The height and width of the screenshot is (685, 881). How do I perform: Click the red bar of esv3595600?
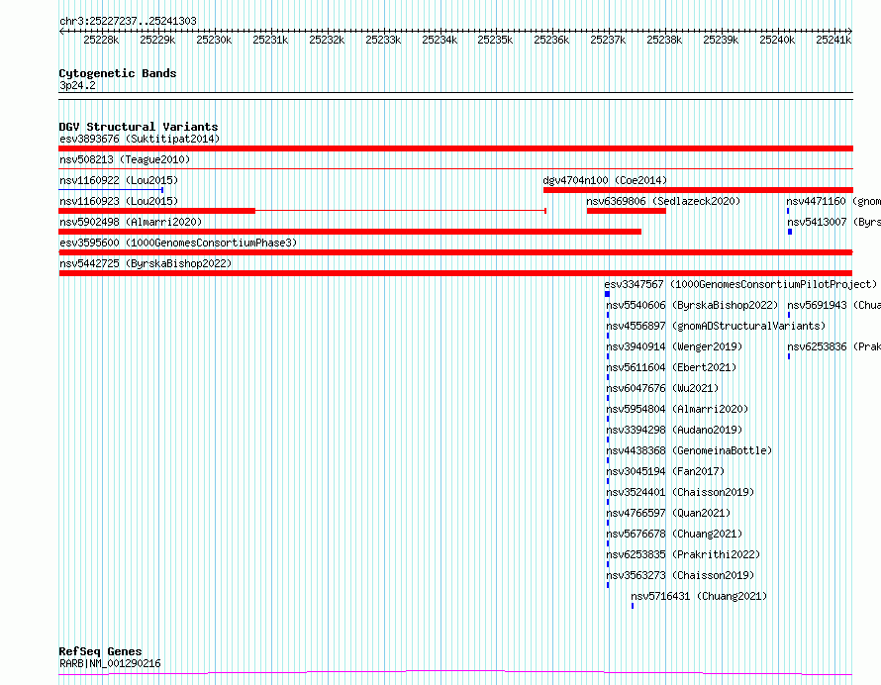click(455, 252)
